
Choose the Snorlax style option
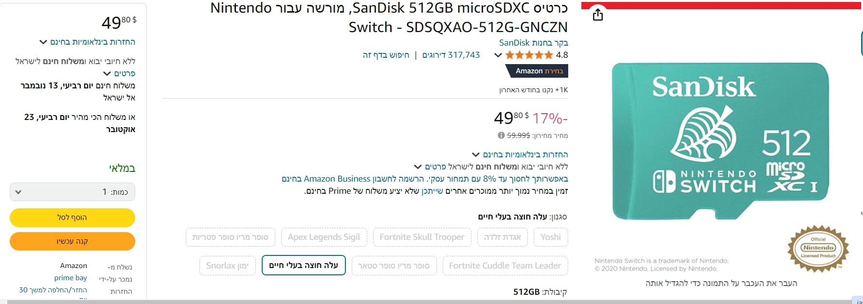(x=227, y=266)
